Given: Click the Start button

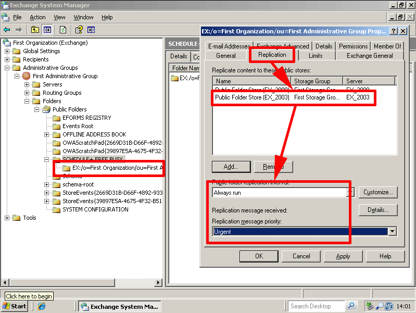Looking at the screenshot, I should (x=15, y=306).
